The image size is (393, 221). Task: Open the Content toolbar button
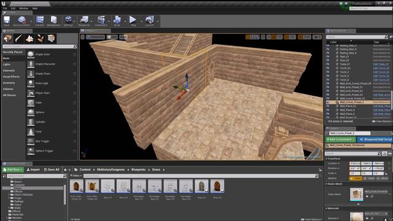tap(39, 21)
